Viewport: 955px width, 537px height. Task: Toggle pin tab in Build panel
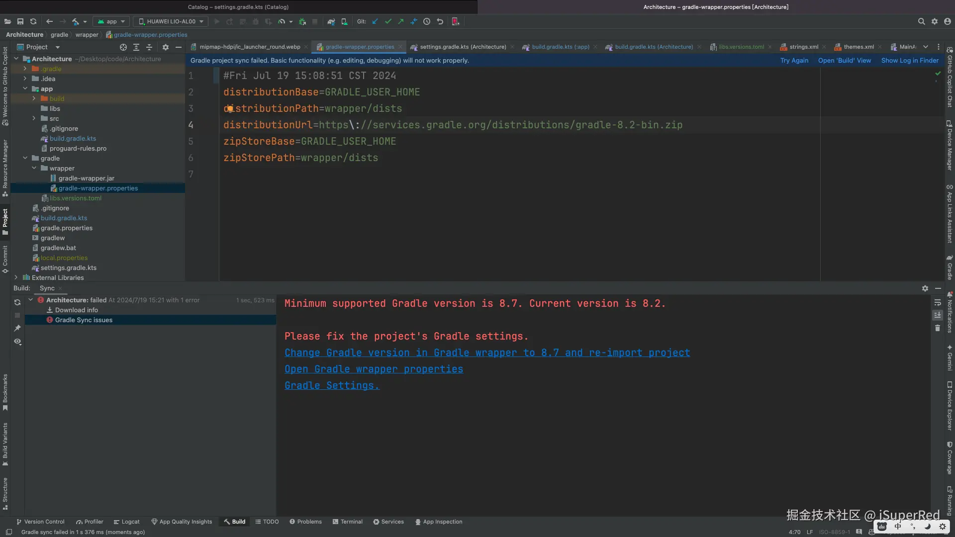(17, 328)
